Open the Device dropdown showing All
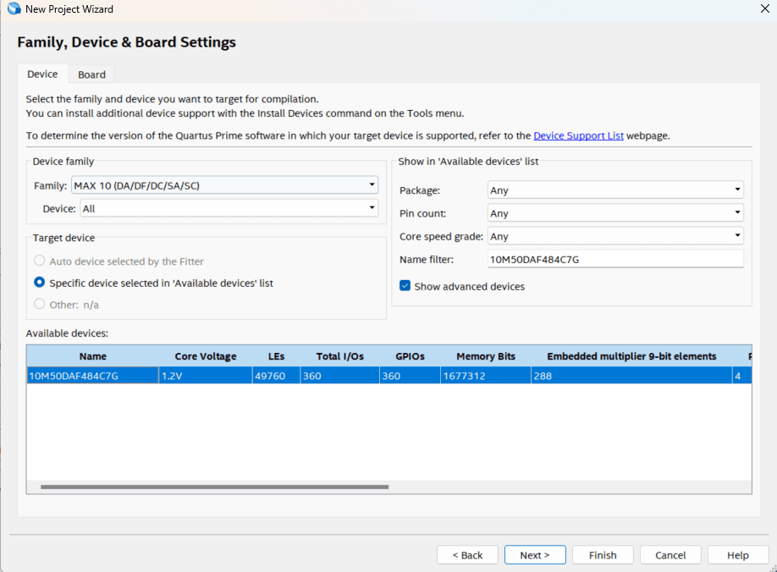This screenshot has width=777, height=572. coord(229,208)
